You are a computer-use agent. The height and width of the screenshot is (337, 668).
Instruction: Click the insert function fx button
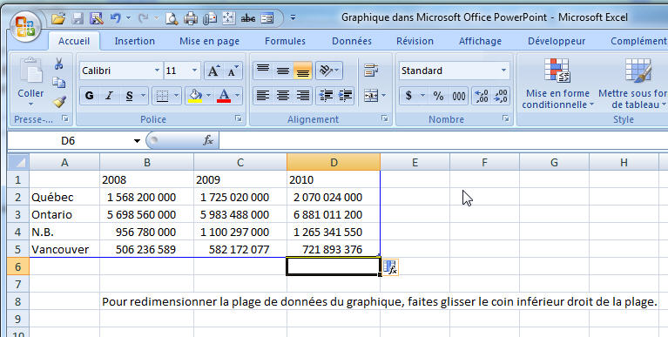tap(208, 140)
